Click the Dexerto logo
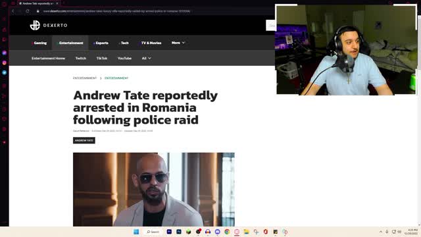The width and height of the screenshot is (421, 237). (48, 25)
